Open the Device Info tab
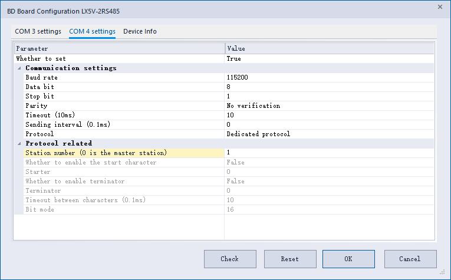451x280 pixels. coord(140,31)
